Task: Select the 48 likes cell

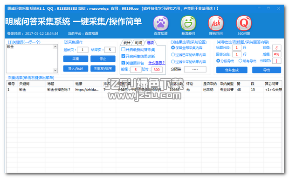Action: click(x=242, y=90)
